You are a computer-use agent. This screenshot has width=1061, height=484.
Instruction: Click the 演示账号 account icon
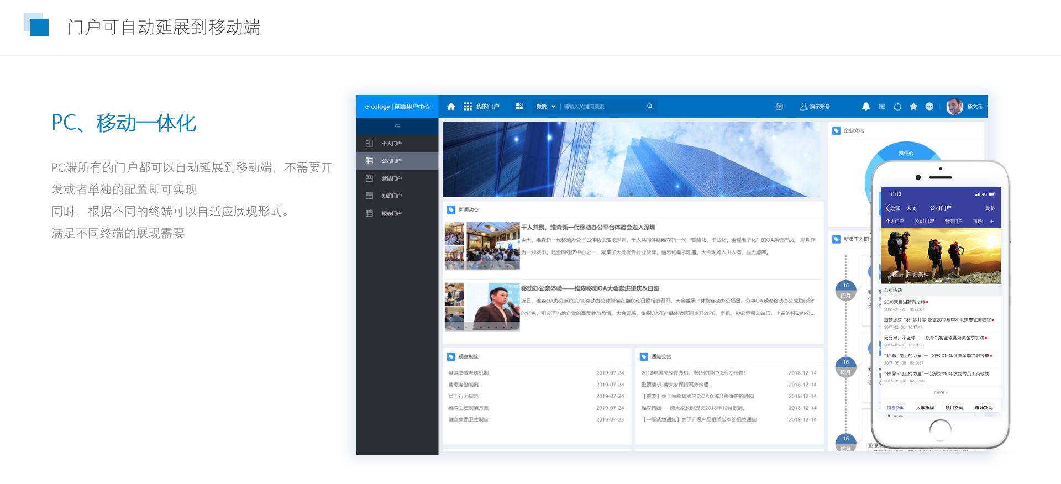coord(803,107)
